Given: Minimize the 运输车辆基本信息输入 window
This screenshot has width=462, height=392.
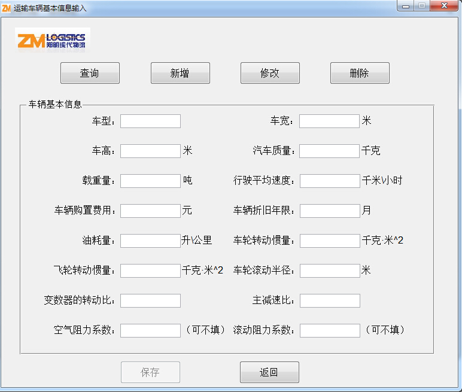Looking at the screenshot, I should point(406,6).
